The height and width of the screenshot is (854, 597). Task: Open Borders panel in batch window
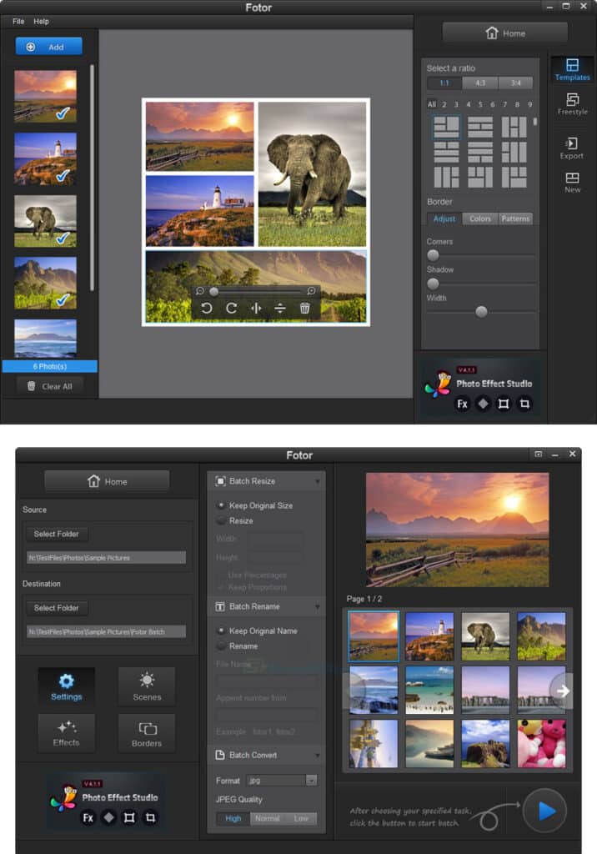pos(147,733)
